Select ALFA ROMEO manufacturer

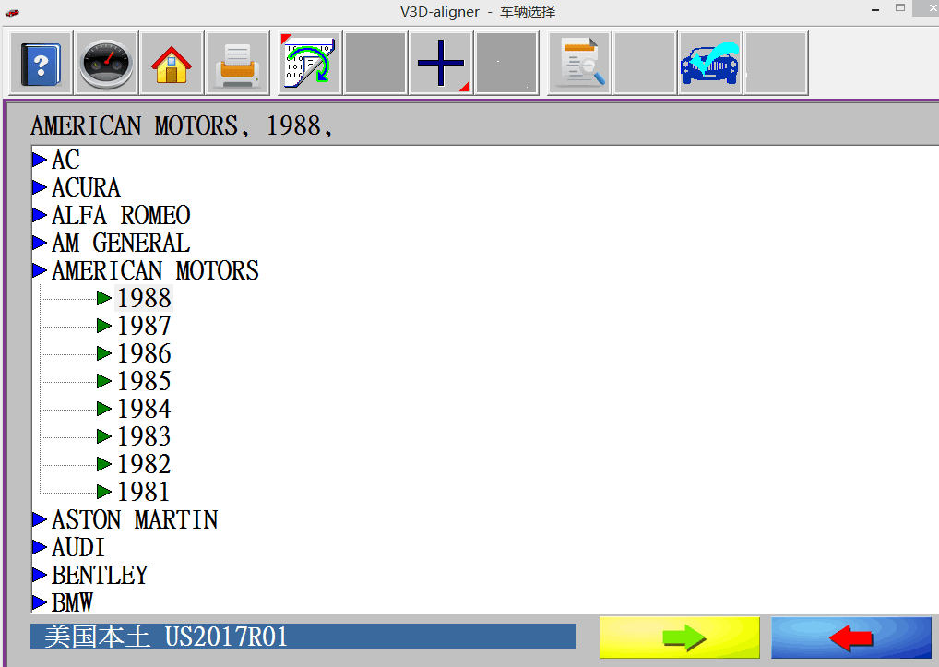coord(121,215)
